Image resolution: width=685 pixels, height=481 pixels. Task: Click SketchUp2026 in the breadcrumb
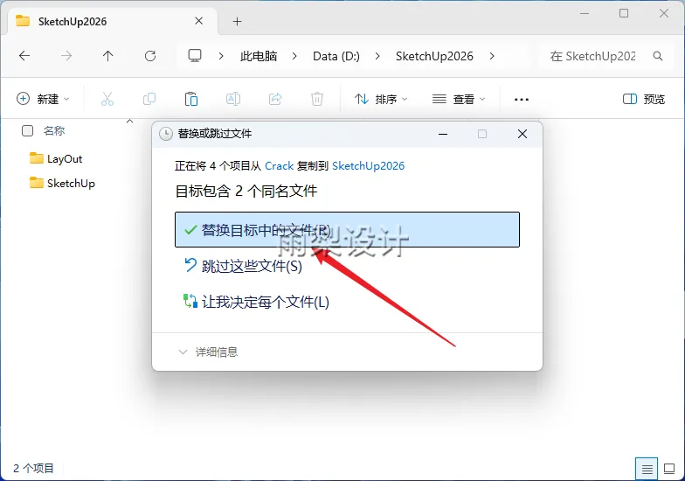434,56
